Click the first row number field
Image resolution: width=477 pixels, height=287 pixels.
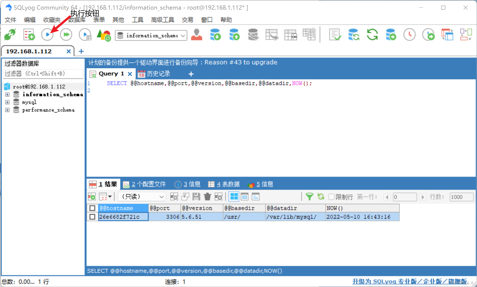[x=405, y=197]
